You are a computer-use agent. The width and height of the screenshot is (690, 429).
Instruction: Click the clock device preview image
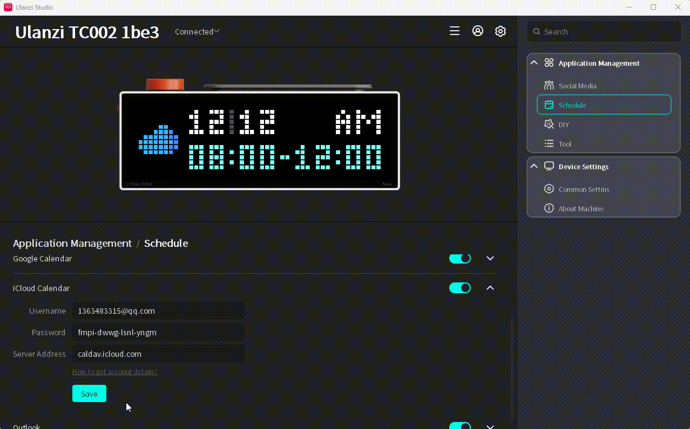tap(259, 135)
